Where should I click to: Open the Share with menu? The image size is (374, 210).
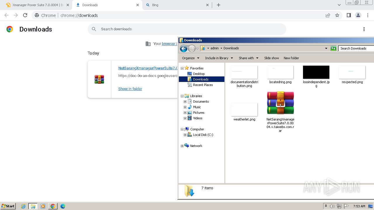[248, 58]
